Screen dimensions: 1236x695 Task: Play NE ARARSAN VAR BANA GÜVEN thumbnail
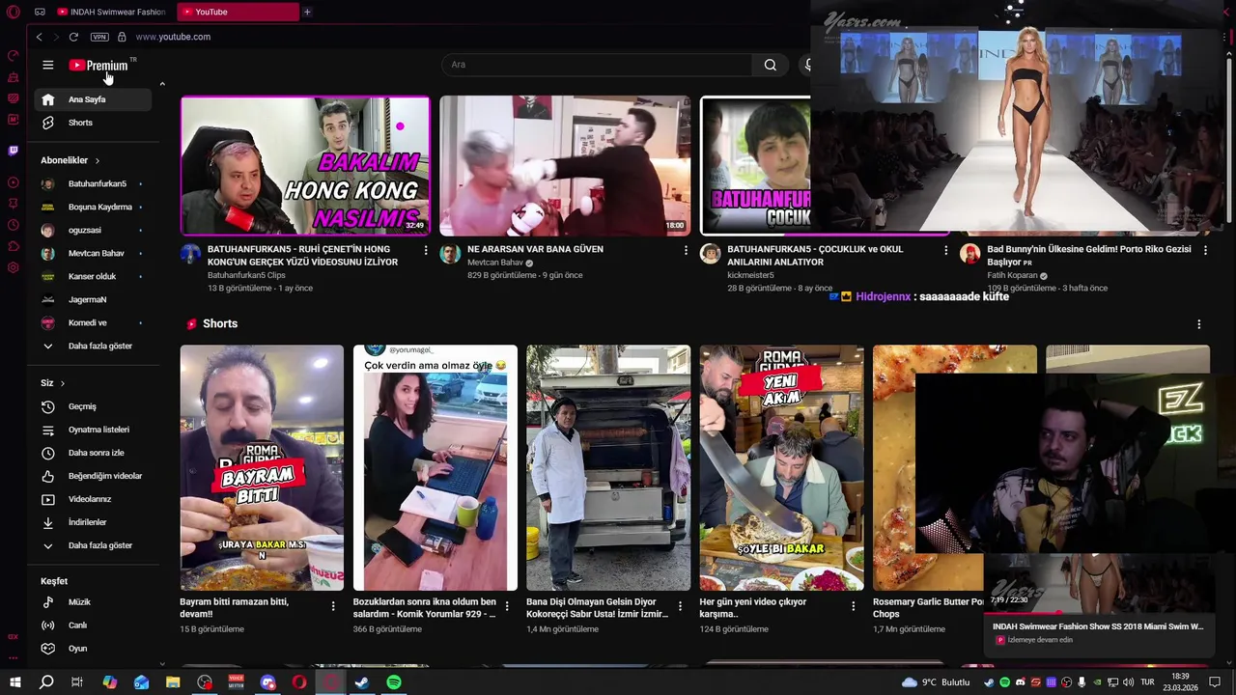pyautogui.click(x=565, y=166)
